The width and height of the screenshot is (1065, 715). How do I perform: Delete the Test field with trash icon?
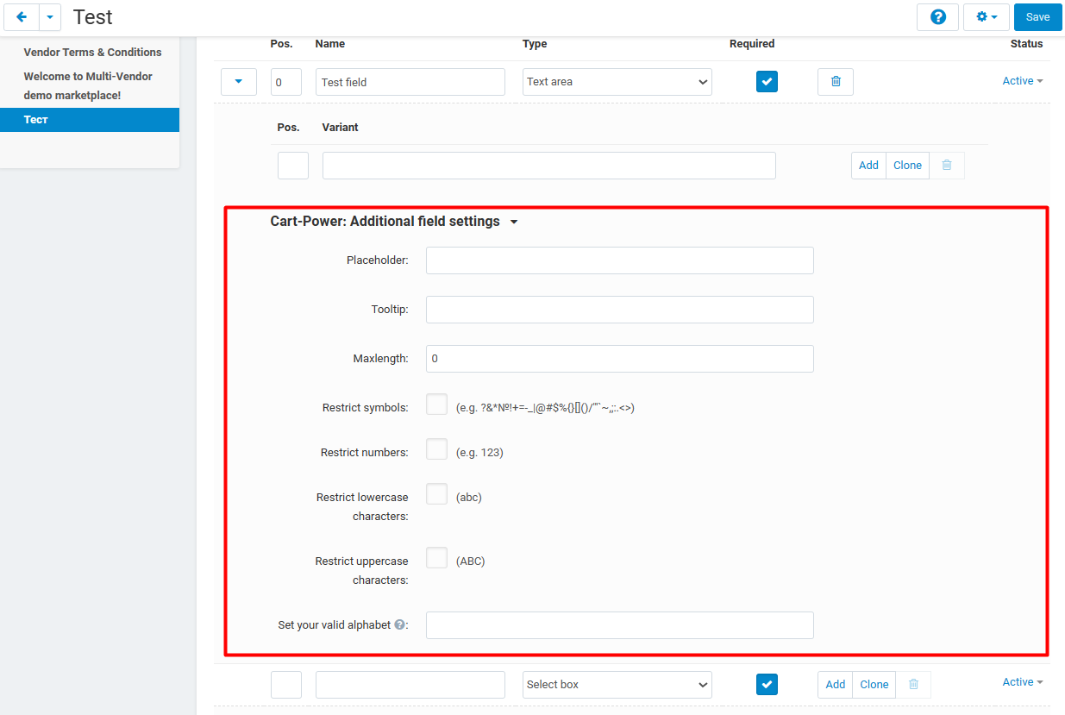tap(835, 82)
